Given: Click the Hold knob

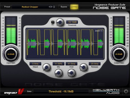Looking at the screenshot, I should 71,73.
